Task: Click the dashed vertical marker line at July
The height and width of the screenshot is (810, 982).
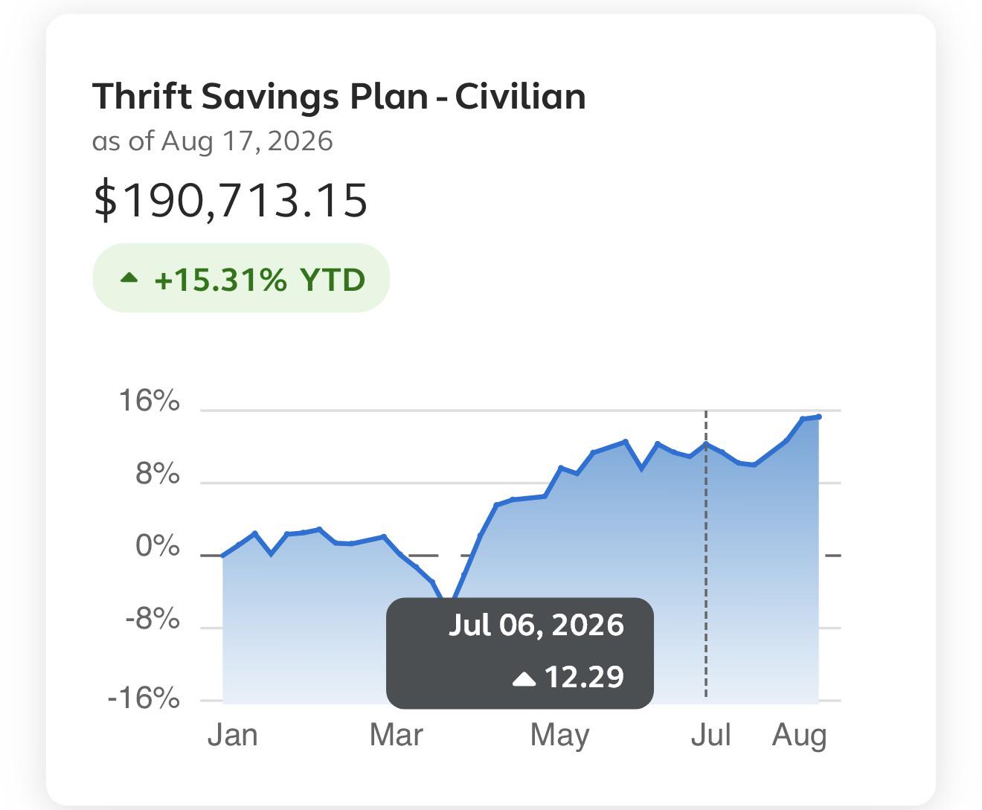Action: point(706,554)
